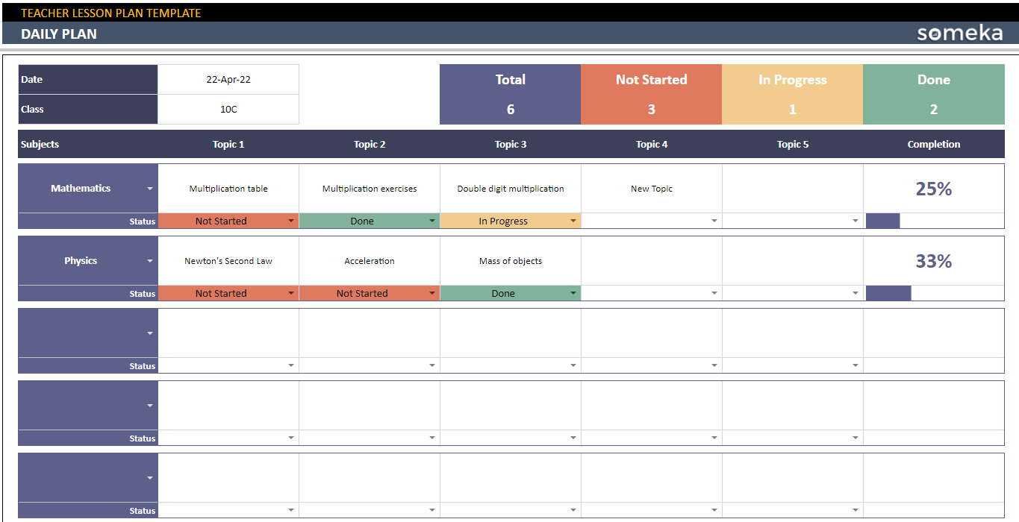Select the Class cell showing 10C

[x=228, y=108]
